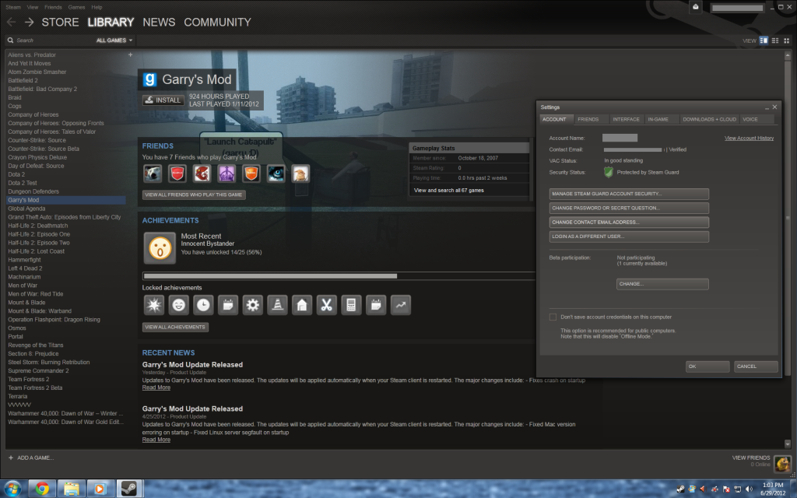This screenshot has width=797, height=498.
Task: Select the scissors locked achievement icon
Action: 327,304
